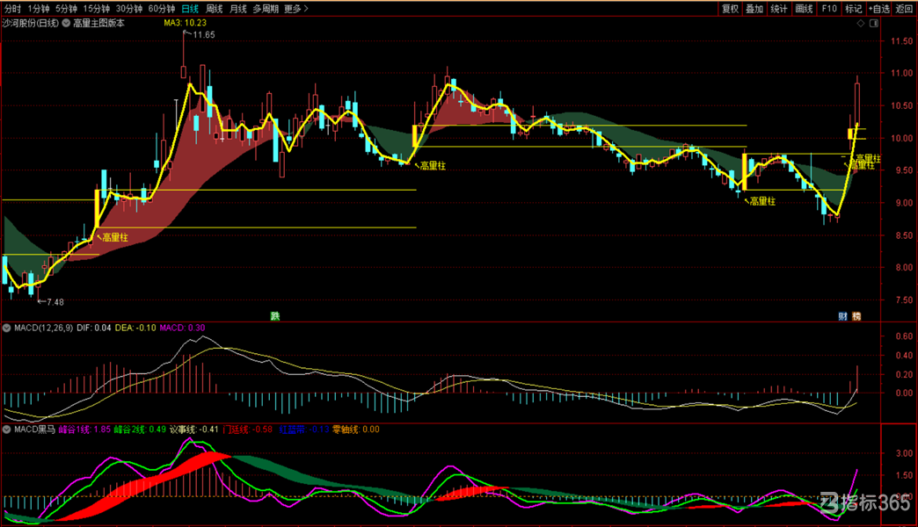918x527 pixels.
Task: Expand the 更多 periods list
Action: (x=296, y=9)
